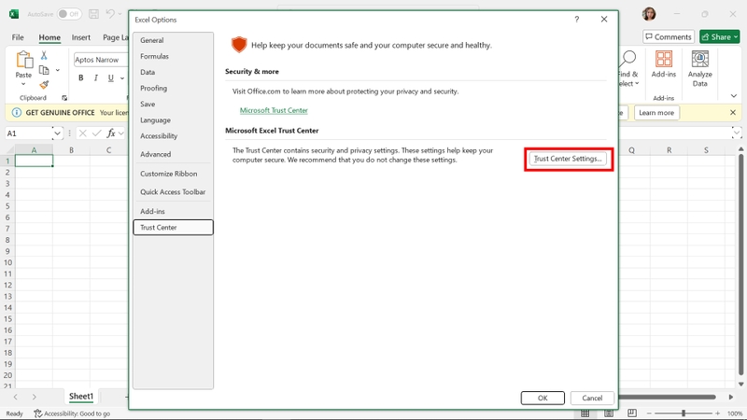This screenshot has height=420, width=747.
Task: Select Save category in Excel Options
Action: 173,105
